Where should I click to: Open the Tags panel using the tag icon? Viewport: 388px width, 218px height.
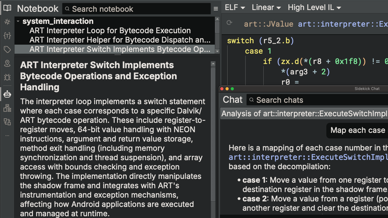click(7, 49)
